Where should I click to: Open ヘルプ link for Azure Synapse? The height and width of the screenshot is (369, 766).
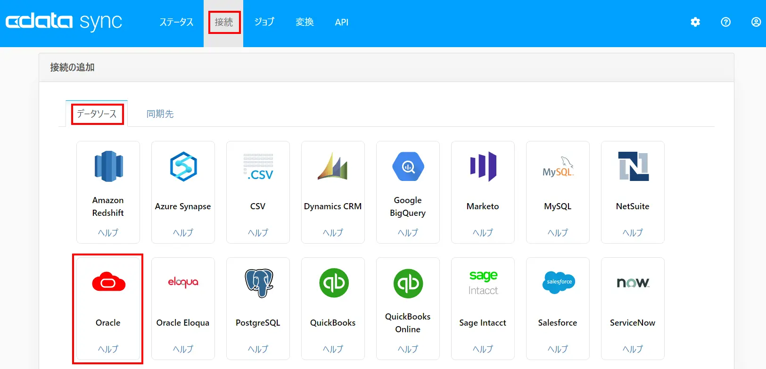(183, 233)
